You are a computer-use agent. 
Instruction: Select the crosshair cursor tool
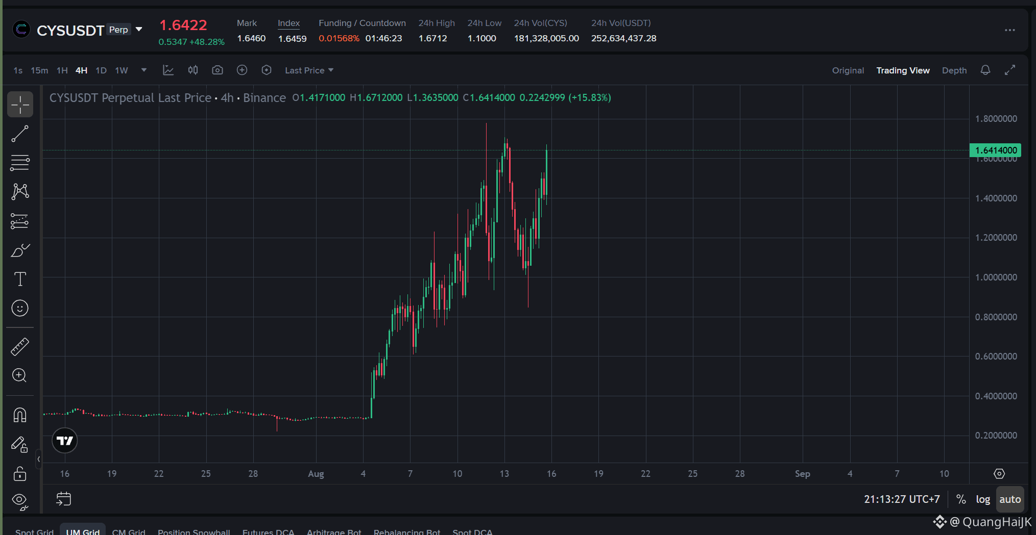20,105
